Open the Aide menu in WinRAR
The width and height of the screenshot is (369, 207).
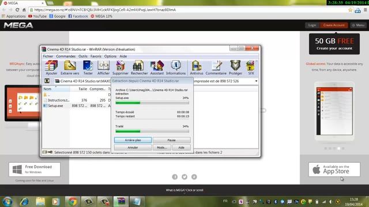(123, 56)
